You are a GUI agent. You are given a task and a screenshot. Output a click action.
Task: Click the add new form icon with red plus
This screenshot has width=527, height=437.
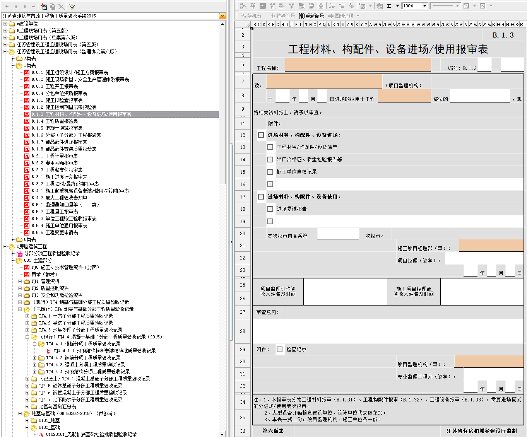coord(44,7)
